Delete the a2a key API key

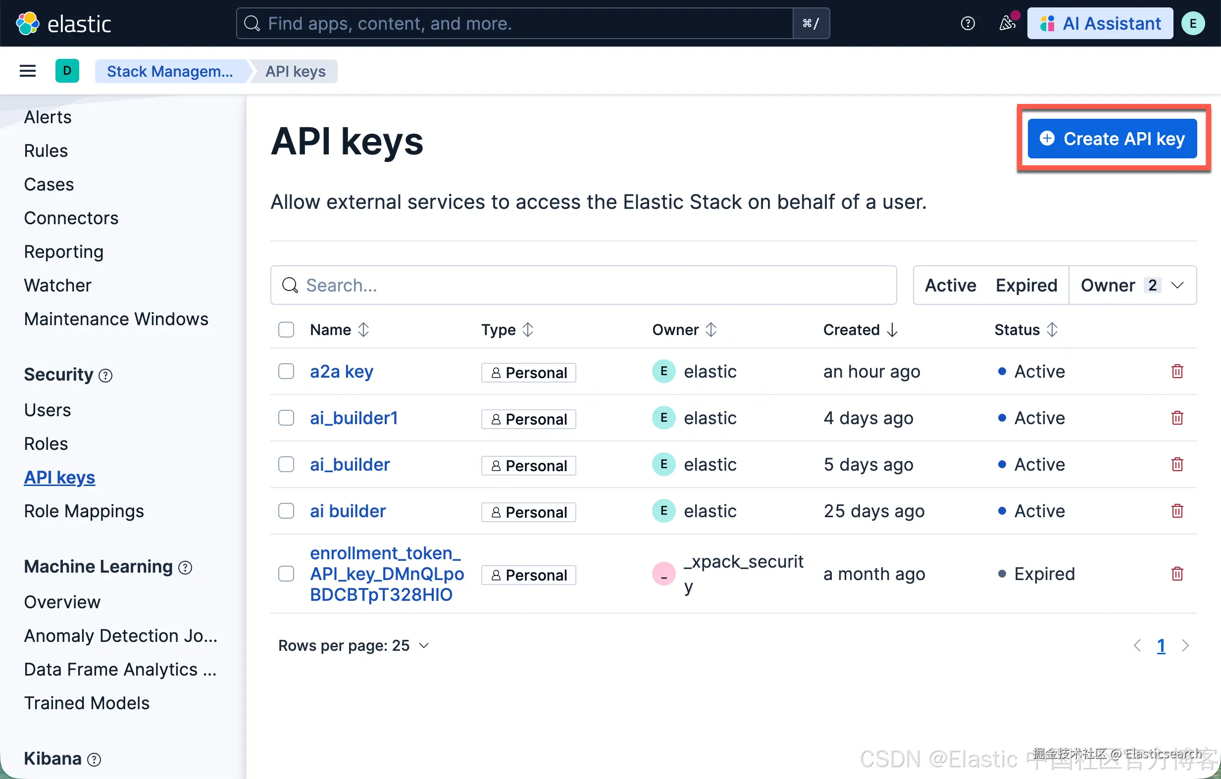[1177, 372]
